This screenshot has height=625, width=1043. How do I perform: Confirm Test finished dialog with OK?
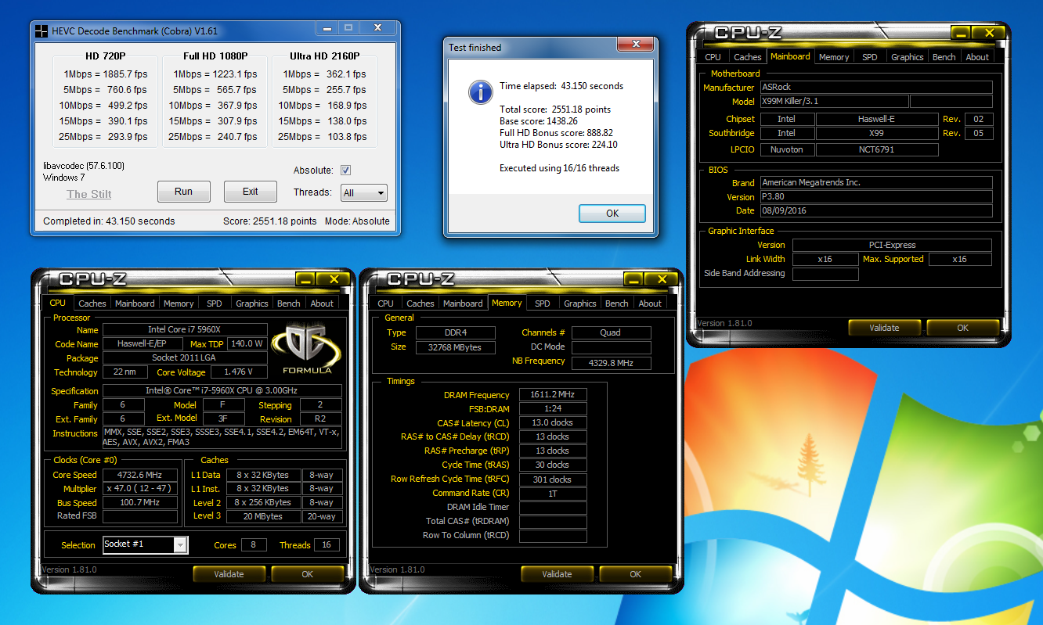pyautogui.click(x=612, y=214)
